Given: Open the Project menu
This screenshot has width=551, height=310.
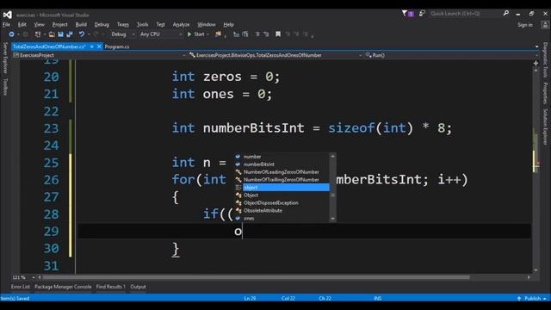Looking at the screenshot, I should [x=59, y=25].
